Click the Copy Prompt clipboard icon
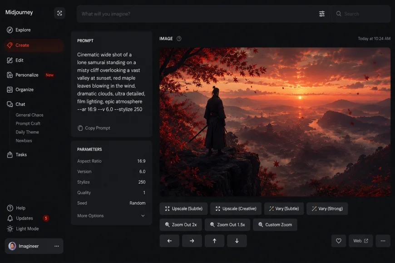The image size is (395, 263). [80, 128]
